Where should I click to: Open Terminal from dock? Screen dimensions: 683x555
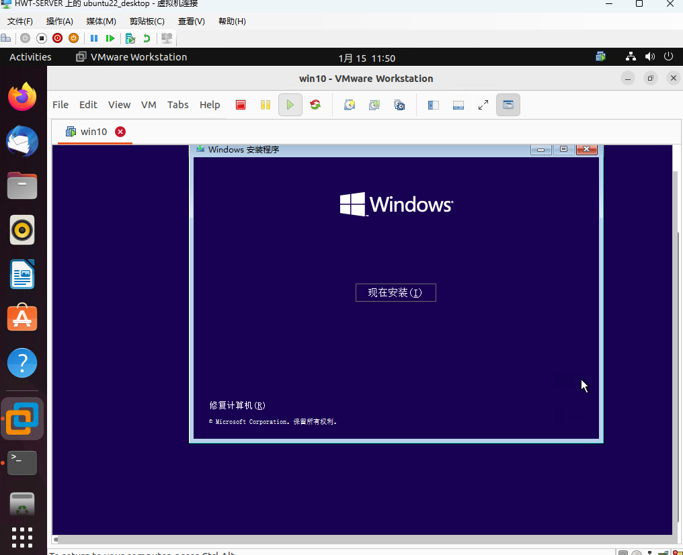[x=22, y=463]
